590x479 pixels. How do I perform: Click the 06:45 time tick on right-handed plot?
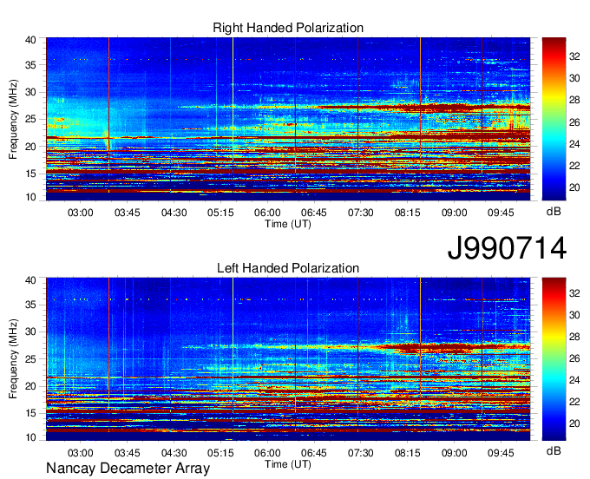[314, 213]
